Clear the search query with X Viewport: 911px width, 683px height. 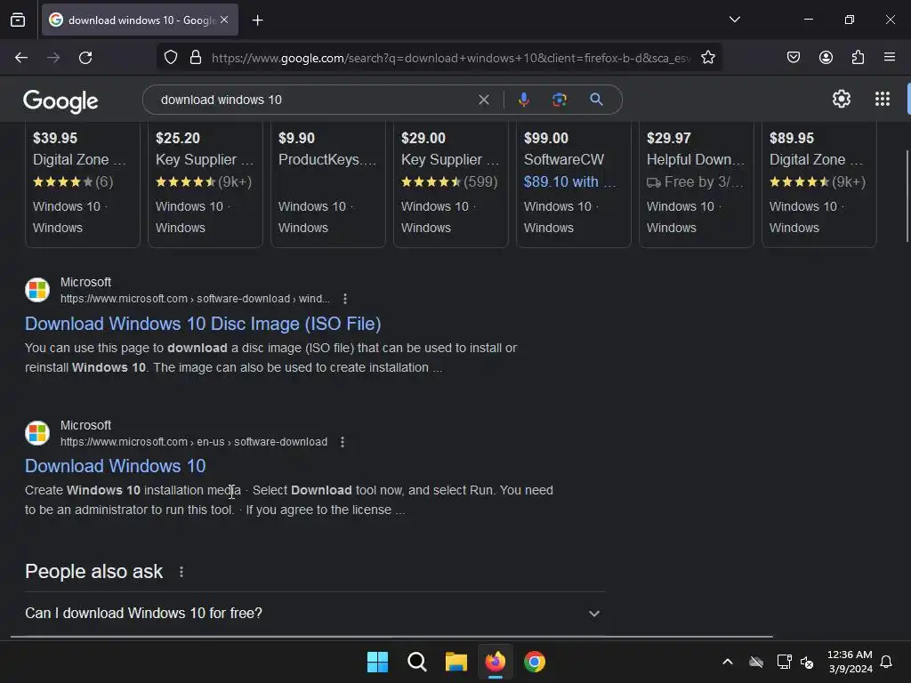point(483,100)
